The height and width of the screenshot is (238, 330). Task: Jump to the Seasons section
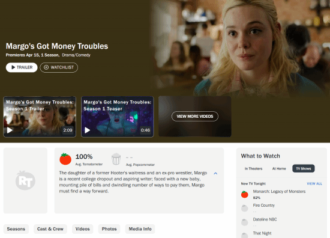coord(16,229)
